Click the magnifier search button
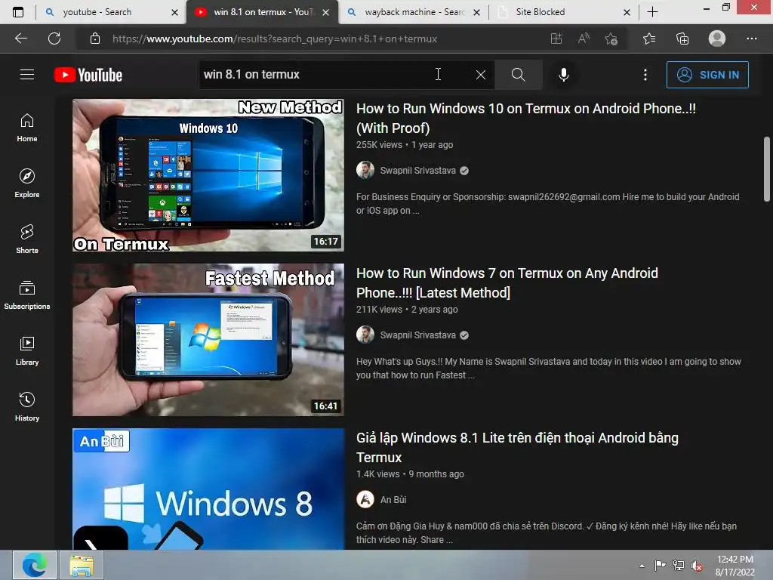The image size is (773, 580). (x=518, y=75)
